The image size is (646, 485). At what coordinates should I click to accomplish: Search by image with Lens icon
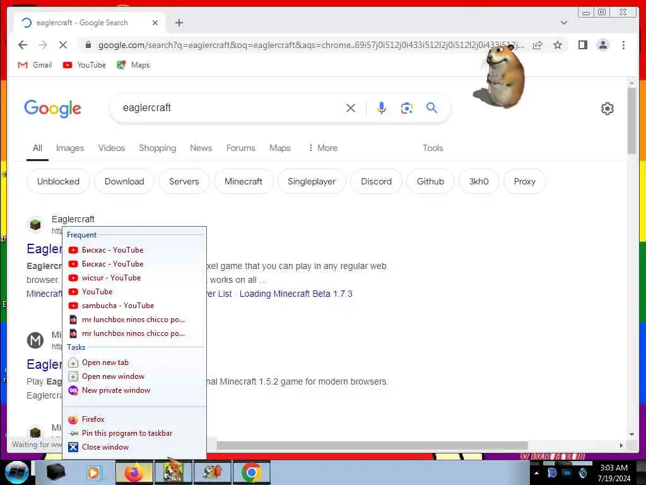tap(407, 108)
